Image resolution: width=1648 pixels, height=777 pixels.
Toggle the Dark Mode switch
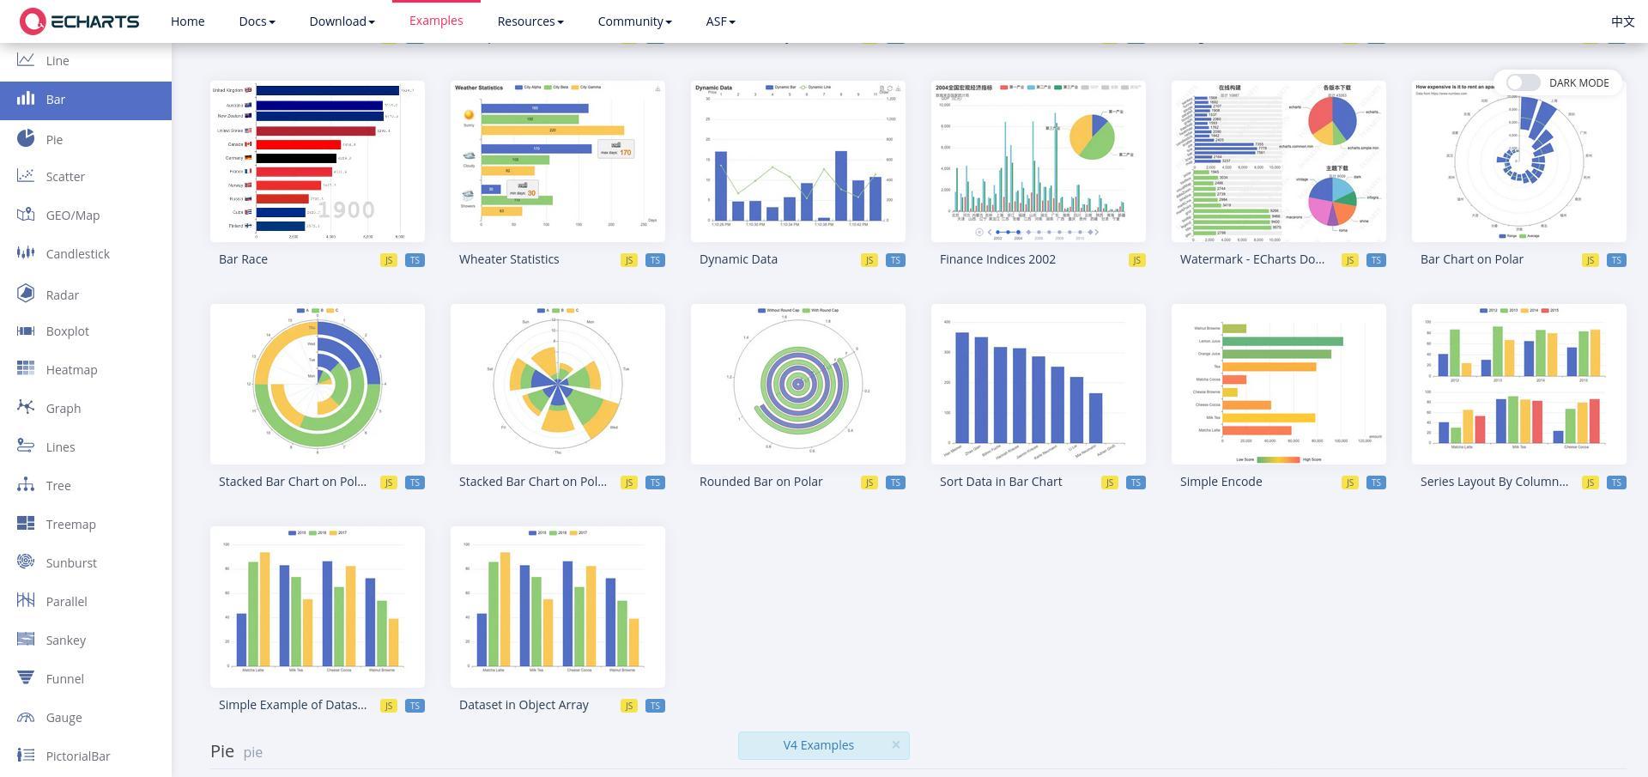(1523, 82)
